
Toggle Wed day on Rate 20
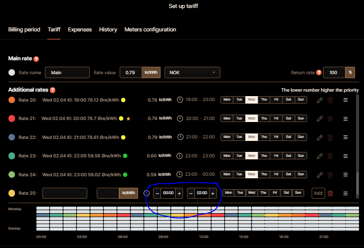pyautogui.click(x=252, y=100)
